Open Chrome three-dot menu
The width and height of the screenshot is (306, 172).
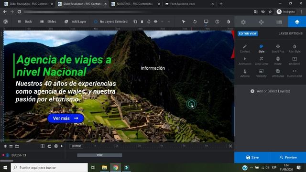point(301,12)
